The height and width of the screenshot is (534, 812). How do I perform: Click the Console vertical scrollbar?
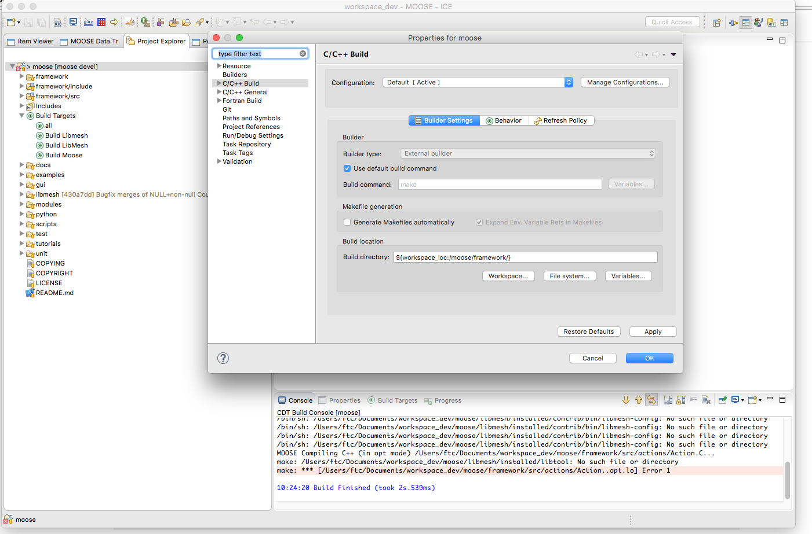click(x=788, y=480)
